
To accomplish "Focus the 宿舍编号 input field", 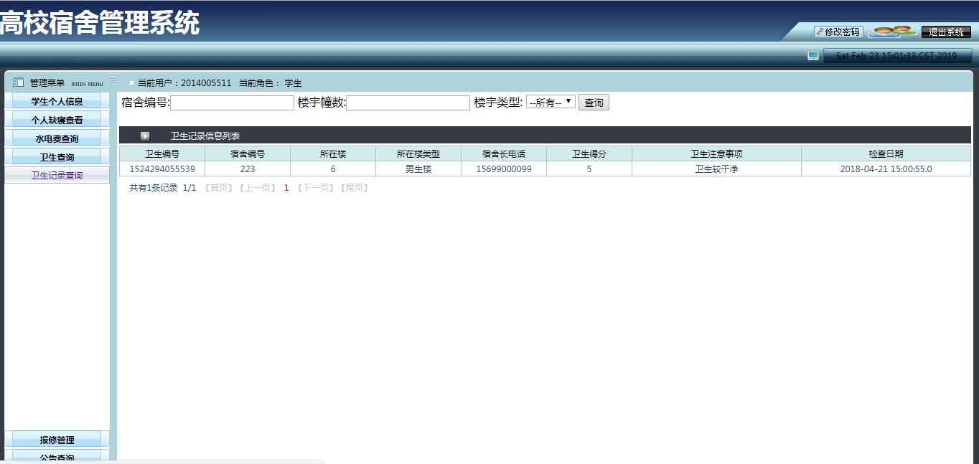I will click(232, 103).
